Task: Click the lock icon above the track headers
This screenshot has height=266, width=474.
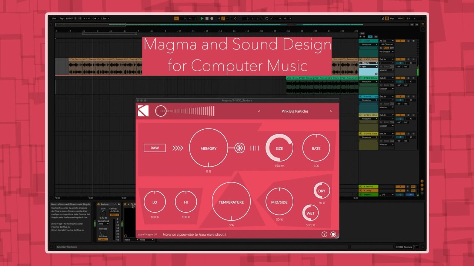Action: click(376, 37)
